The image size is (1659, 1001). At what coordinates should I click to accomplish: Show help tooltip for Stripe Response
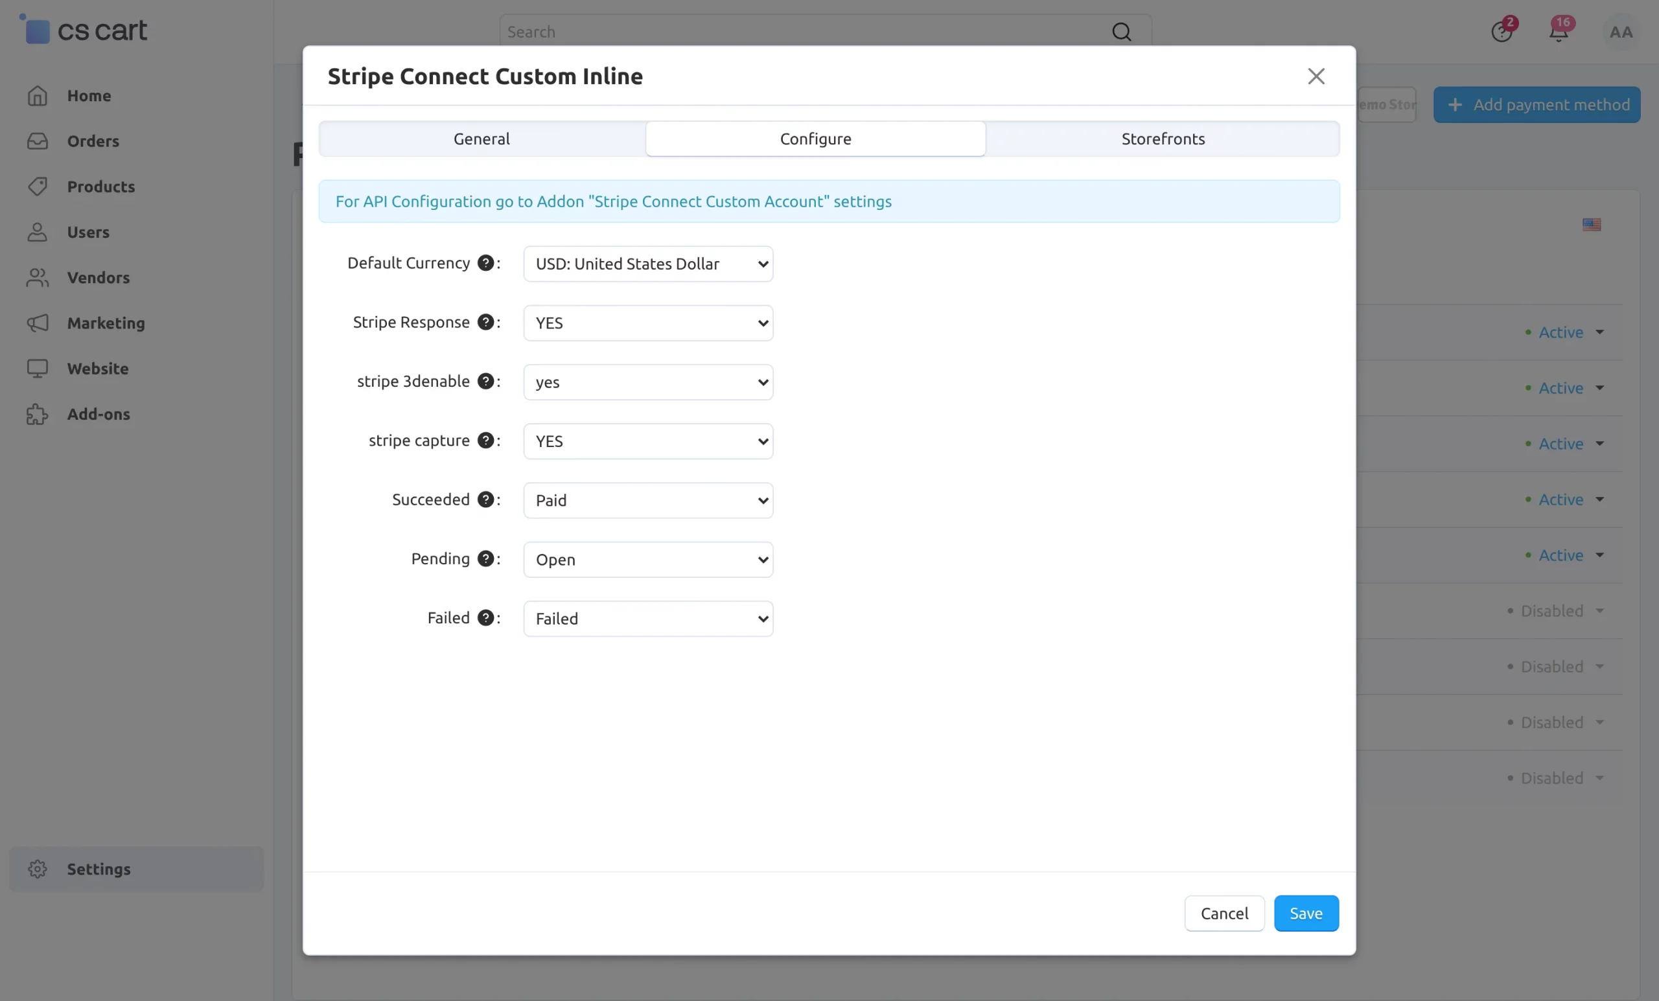[x=485, y=322]
